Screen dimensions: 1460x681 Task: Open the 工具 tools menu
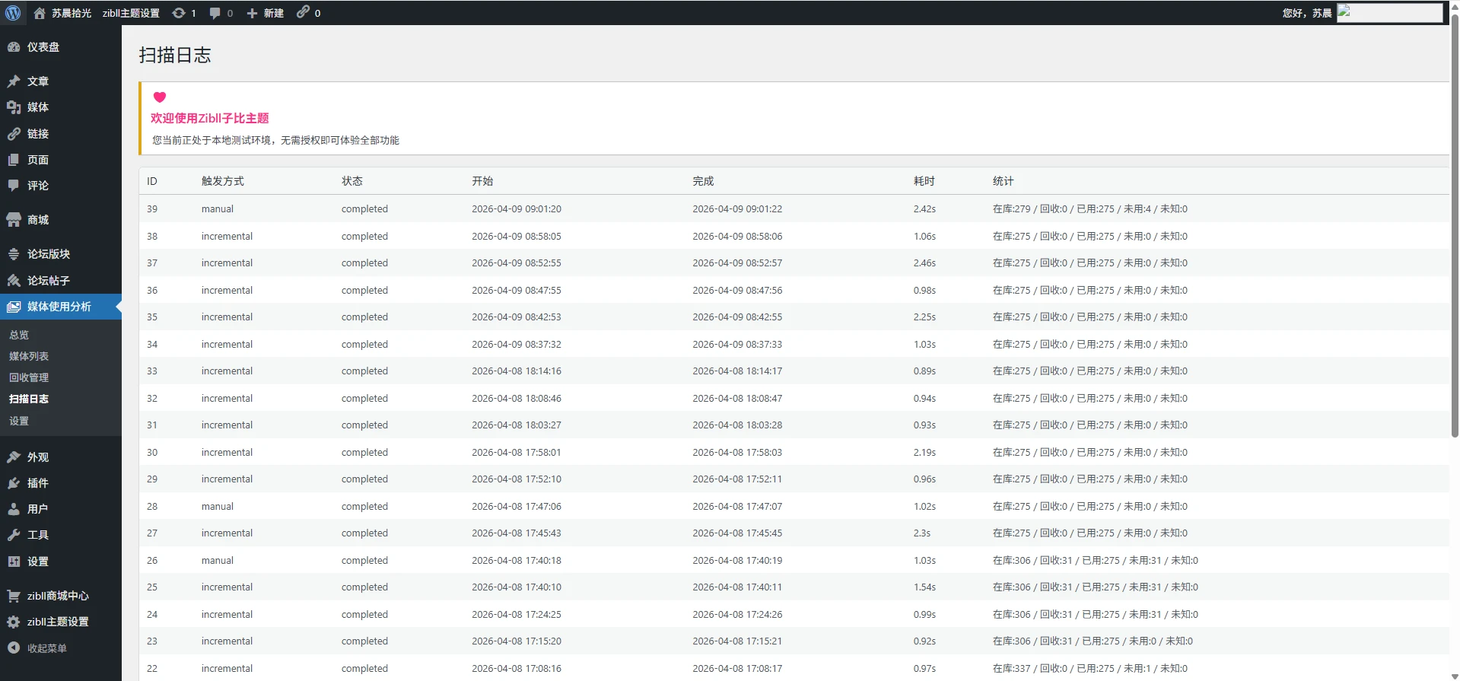point(37,535)
